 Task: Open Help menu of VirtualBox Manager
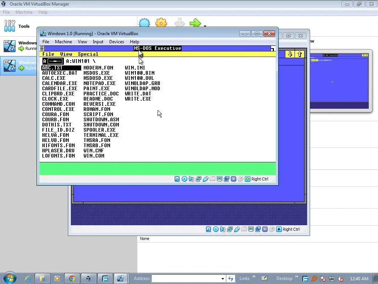click(43, 12)
